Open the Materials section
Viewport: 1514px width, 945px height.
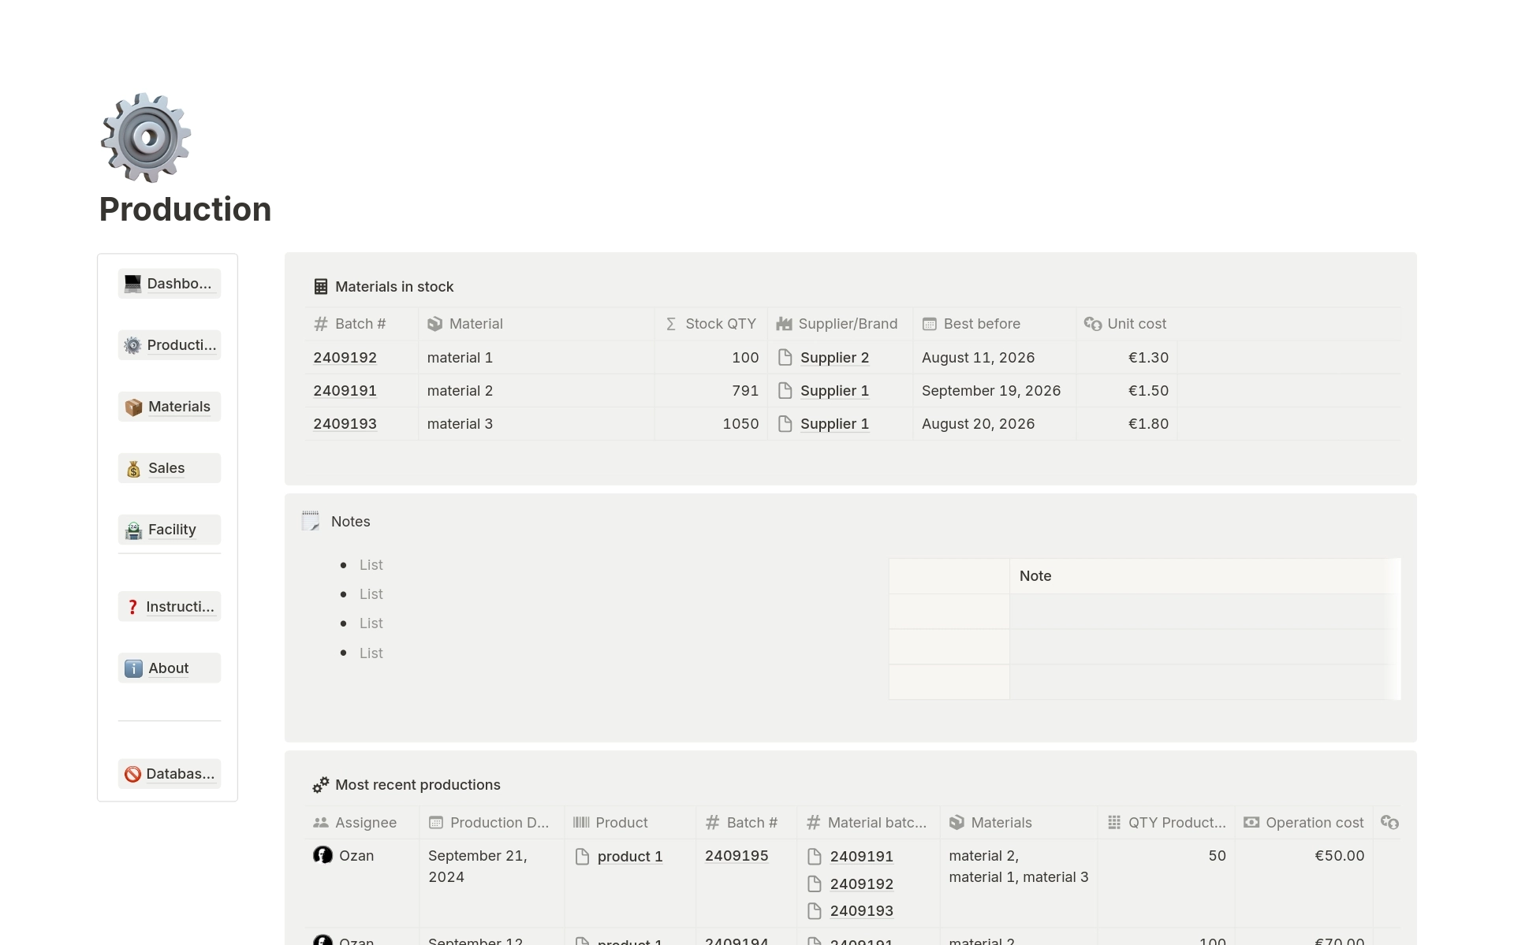tap(166, 406)
